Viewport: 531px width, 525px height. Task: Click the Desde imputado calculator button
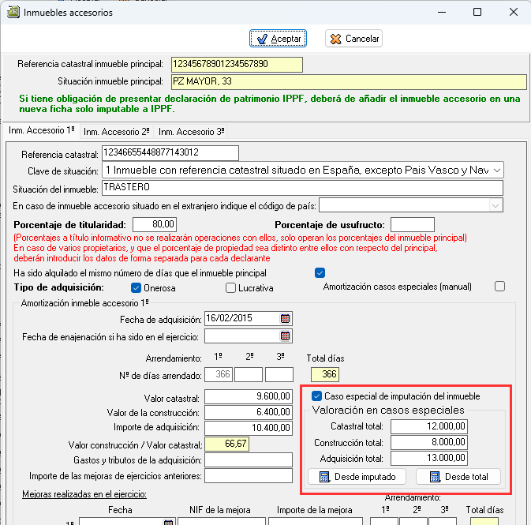357,477
